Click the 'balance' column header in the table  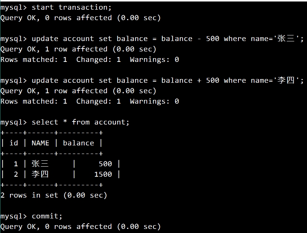tap(79, 143)
